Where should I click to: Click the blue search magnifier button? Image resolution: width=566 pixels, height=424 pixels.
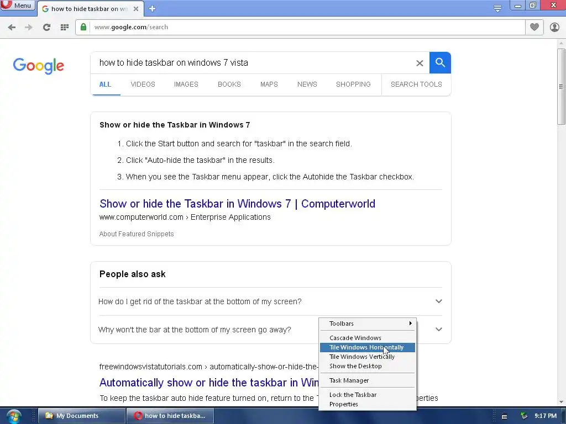click(440, 63)
